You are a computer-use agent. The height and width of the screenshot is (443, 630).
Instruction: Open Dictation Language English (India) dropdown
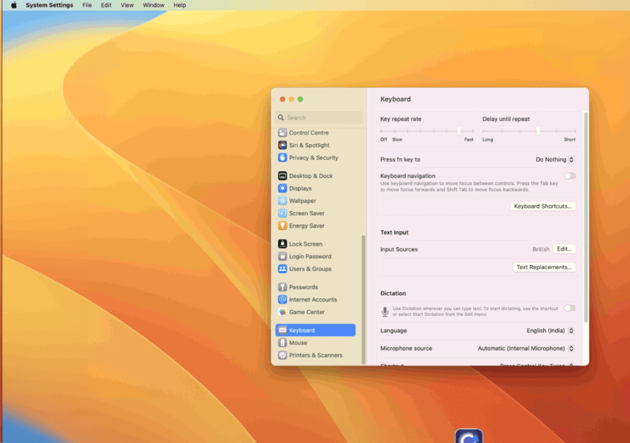coord(550,330)
